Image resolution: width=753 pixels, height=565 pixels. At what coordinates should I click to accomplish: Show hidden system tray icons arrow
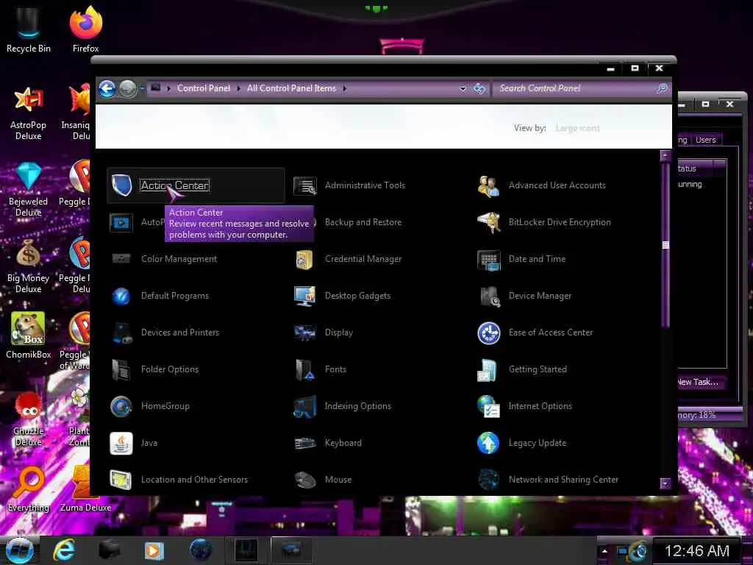pos(604,551)
